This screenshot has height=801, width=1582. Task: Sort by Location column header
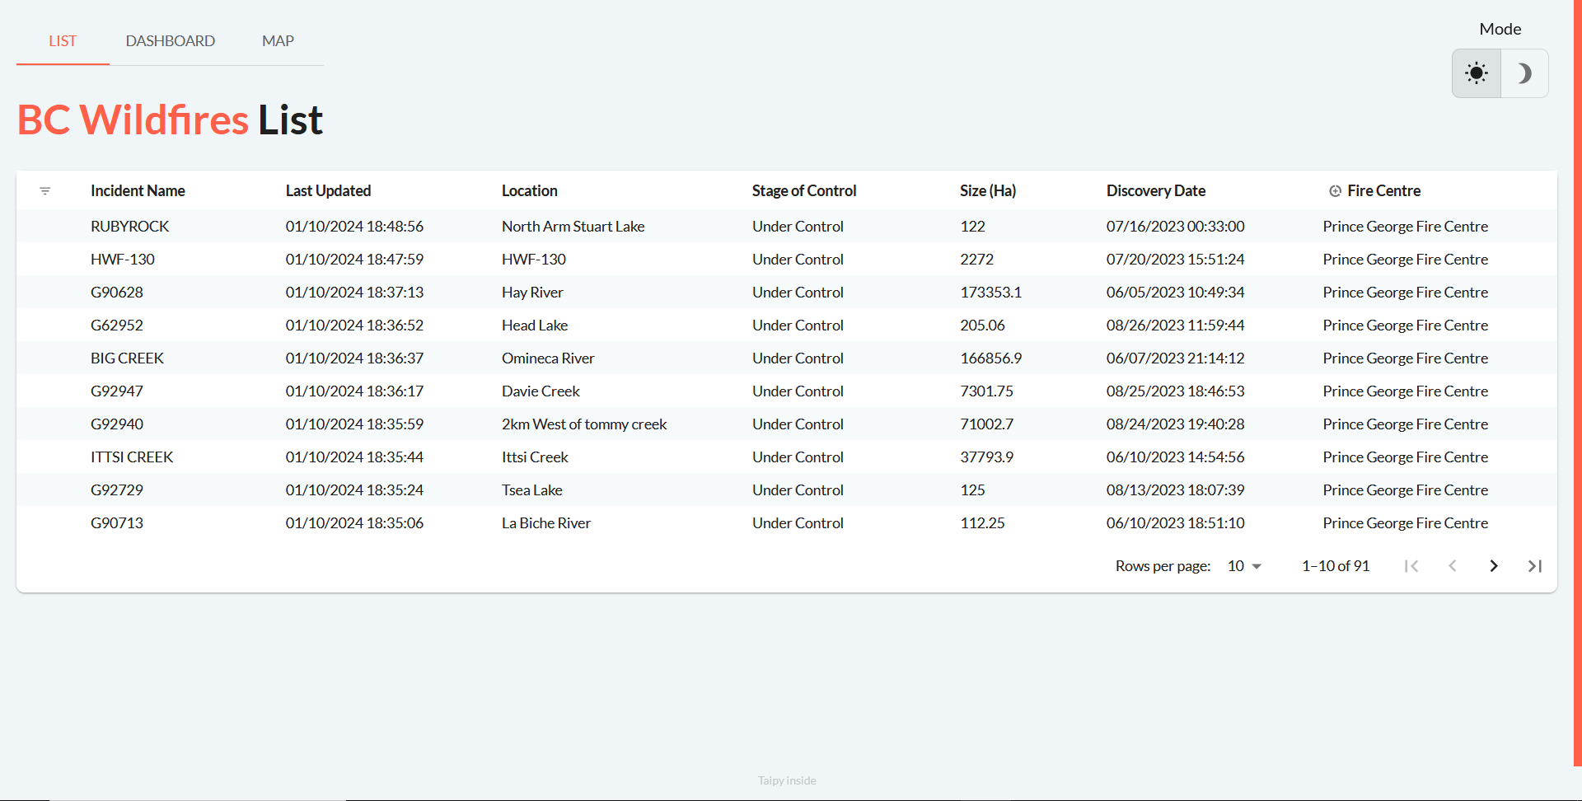530,191
